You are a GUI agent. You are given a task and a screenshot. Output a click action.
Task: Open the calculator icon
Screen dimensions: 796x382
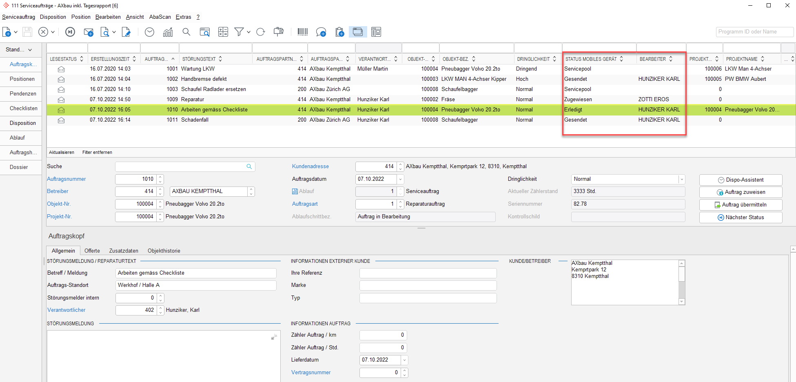click(223, 32)
